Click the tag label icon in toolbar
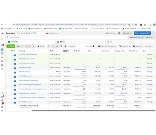The height and width of the screenshot is (135, 156). point(65,46)
